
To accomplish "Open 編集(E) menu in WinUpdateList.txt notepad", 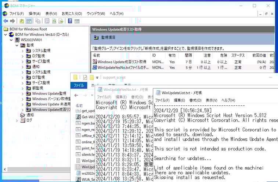I will click(180, 100).
